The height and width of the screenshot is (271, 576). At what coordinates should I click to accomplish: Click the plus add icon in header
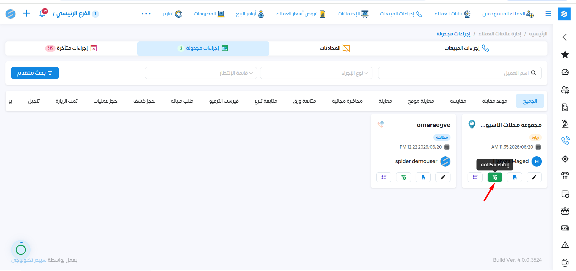(26, 13)
